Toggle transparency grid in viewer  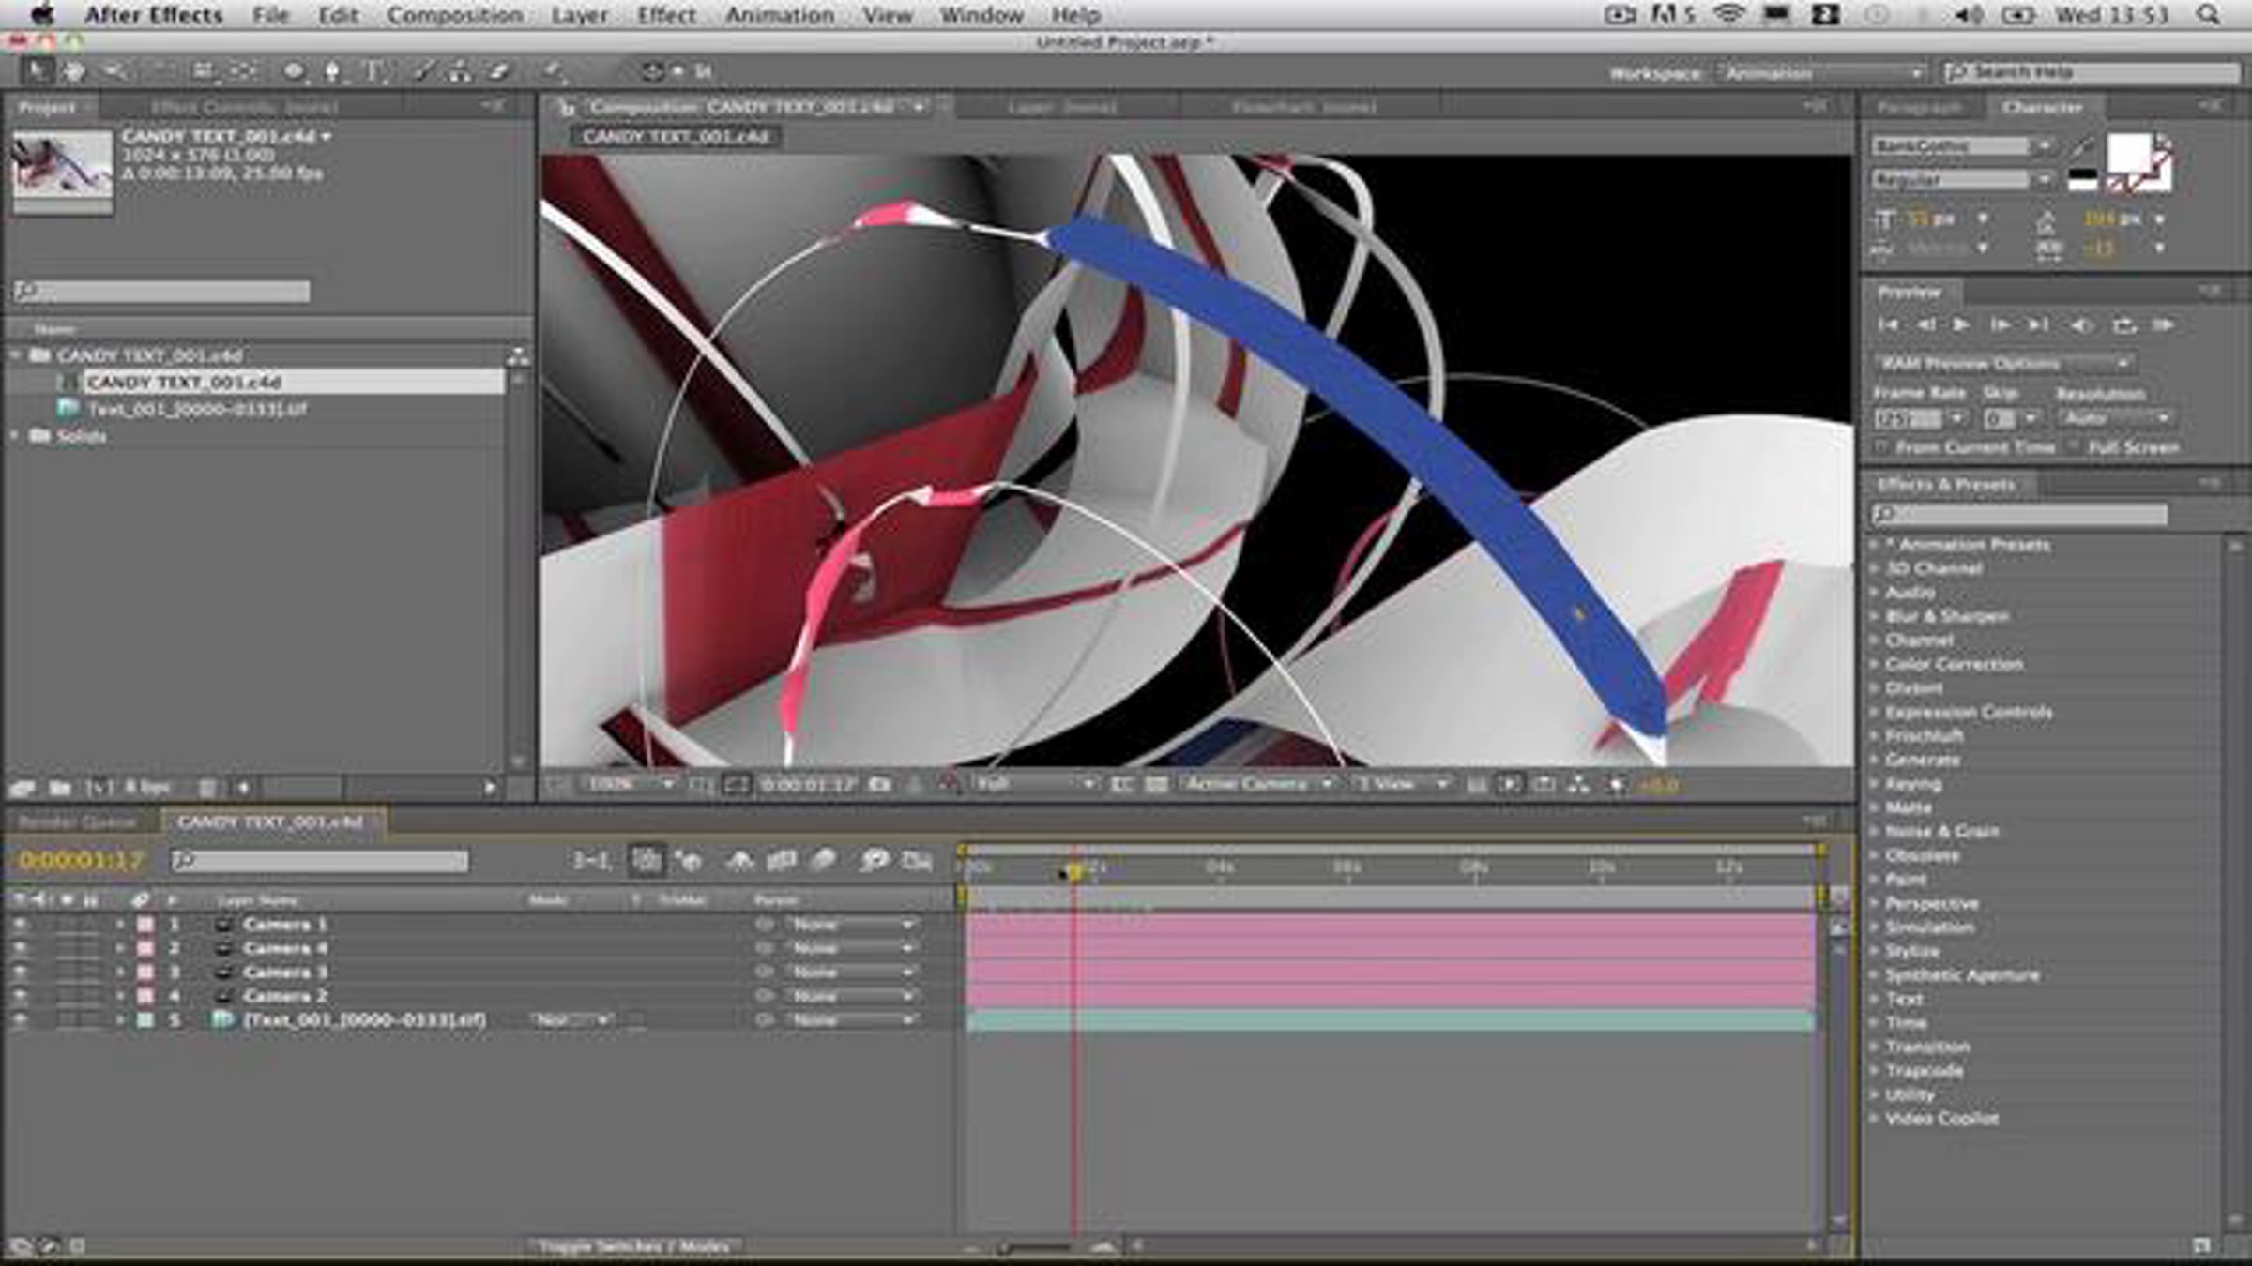pos(1157,784)
